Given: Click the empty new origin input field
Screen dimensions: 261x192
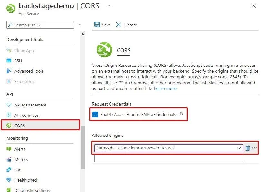Looking at the screenshot, I should [x=169, y=158].
